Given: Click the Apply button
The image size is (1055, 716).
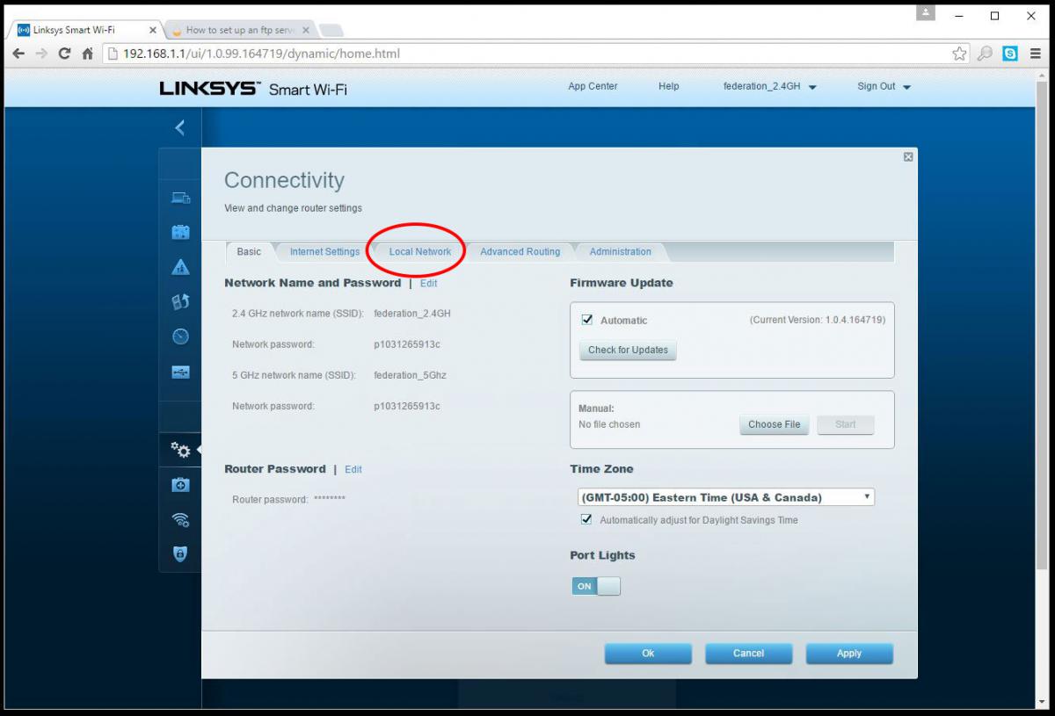Looking at the screenshot, I should click(x=849, y=654).
